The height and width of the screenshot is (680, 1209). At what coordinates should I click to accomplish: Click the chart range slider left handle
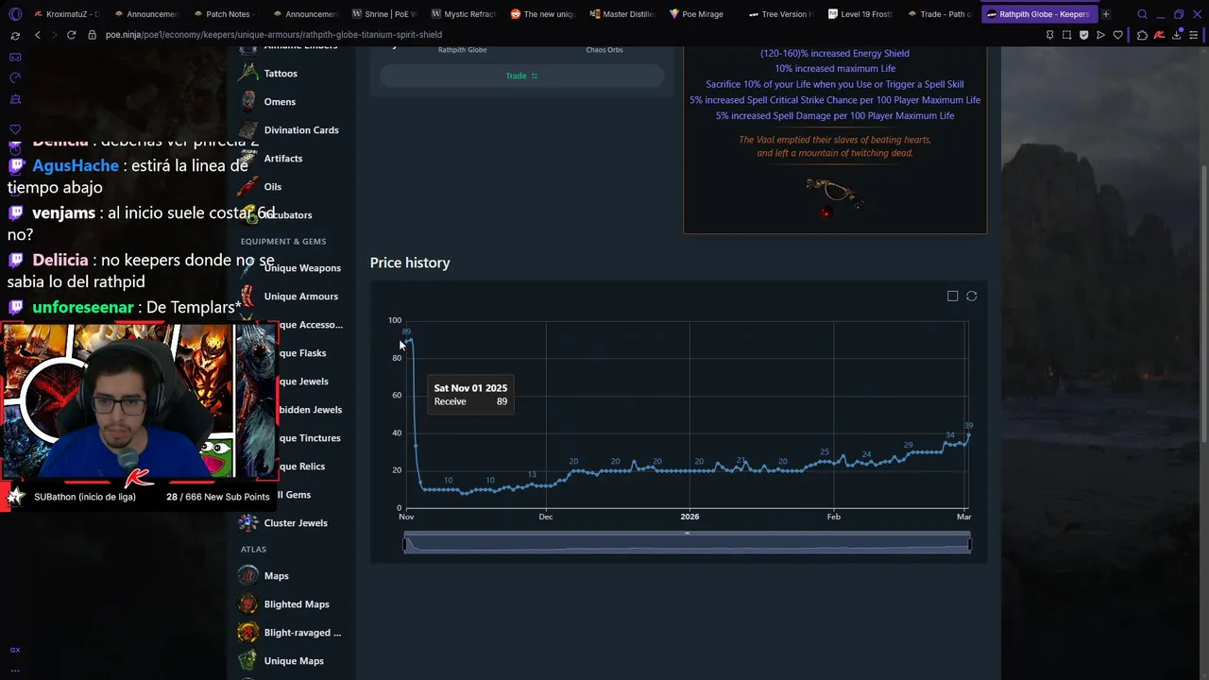(x=405, y=544)
